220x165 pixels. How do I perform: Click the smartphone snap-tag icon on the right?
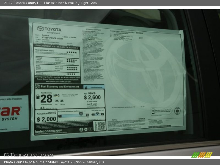153,111
